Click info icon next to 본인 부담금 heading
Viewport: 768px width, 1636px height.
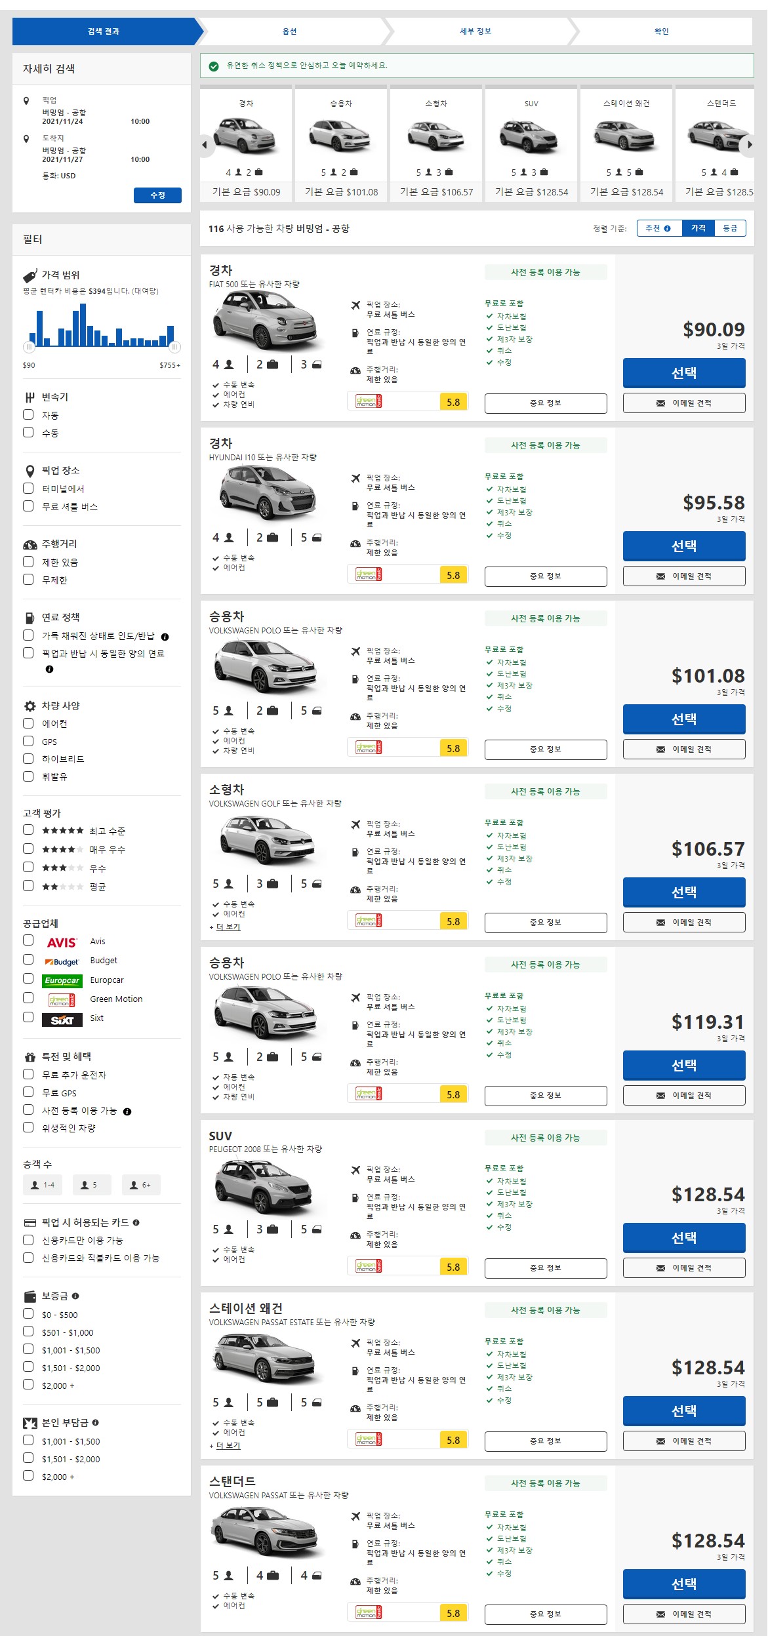[x=96, y=1422]
